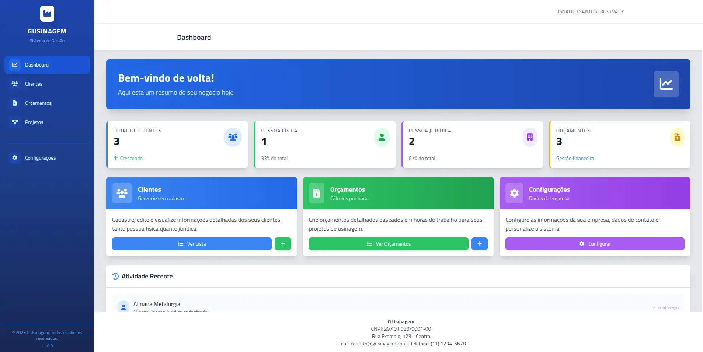Click the Total de Clientes group icon
The width and height of the screenshot is (703, 352).
[x=233, y=137]
